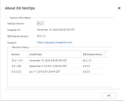The width and height of the screenshot is (124, 101).
Task: Click the About DX NetOps title
Action: tap(20, 8)
